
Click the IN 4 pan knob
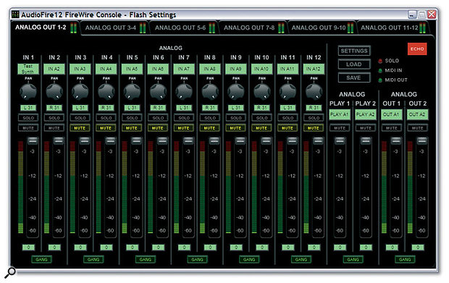coord(106,91)
